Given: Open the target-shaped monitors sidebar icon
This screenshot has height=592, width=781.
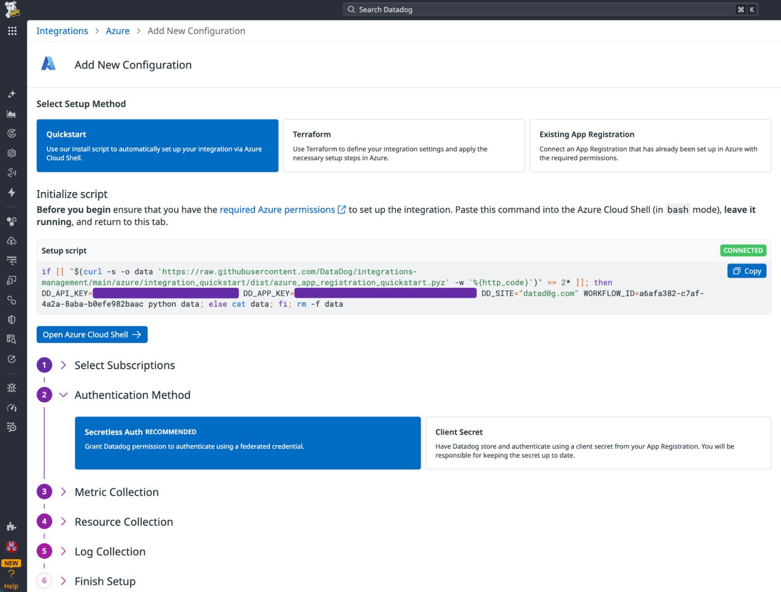Looking at the screenshot, I should (12, 133).
